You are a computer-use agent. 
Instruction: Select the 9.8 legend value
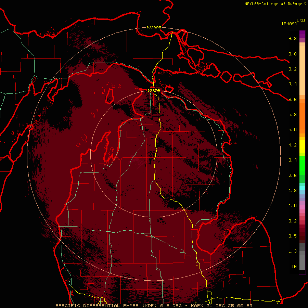coord(293,38)
